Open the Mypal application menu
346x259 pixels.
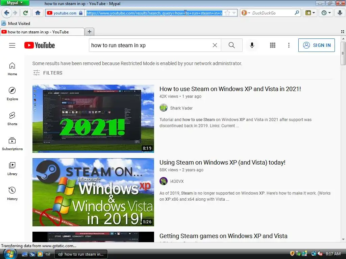pos(15,3)
